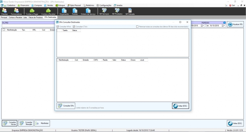The image size is (246, 132).
Task: Open the Estoque menu
Action: click(x=60, y=5)
